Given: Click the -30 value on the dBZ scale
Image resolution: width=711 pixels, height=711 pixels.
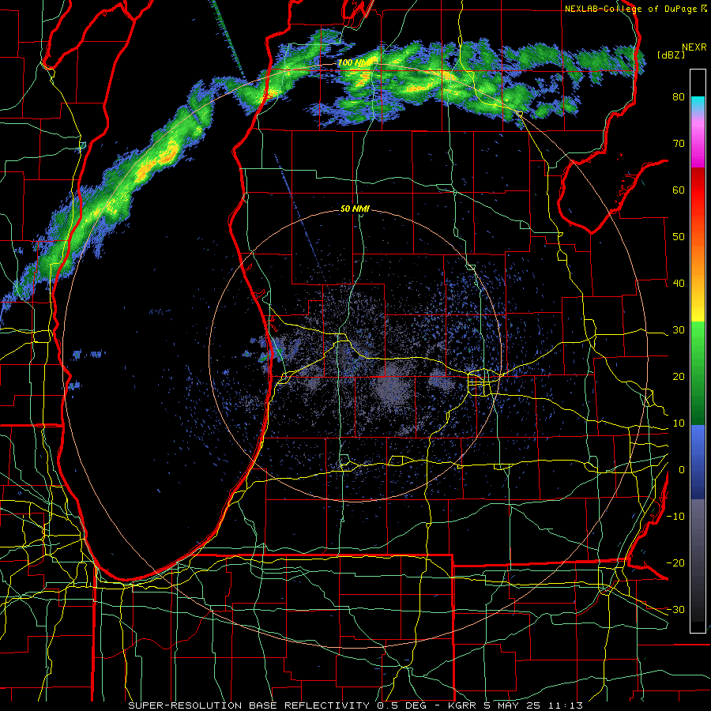Looking at the screenshot, I should [675, 609].
